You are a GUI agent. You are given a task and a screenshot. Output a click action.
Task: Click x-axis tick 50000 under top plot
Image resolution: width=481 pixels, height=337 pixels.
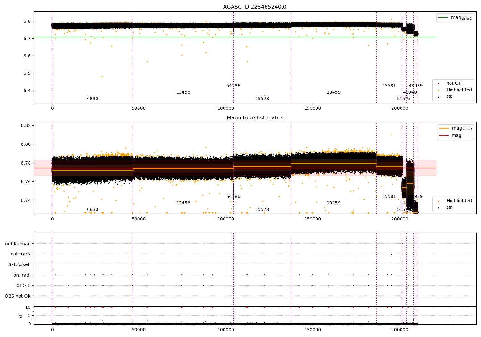coord(139,108)
